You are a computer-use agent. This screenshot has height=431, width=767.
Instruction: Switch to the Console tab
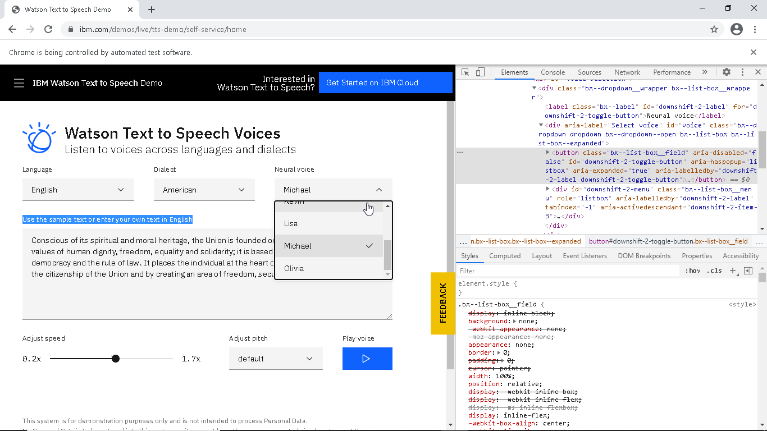pyautogui.click(x=553, y=72)
